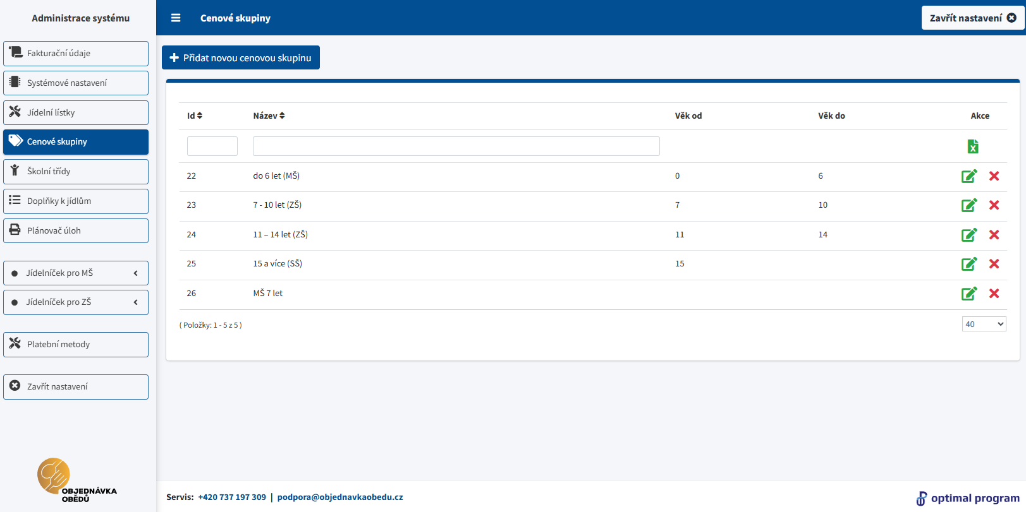Viewport: 1026px width, 512px height.
Task: Delete the '15 a více (SŠ)' group
Action: [994, 264]
